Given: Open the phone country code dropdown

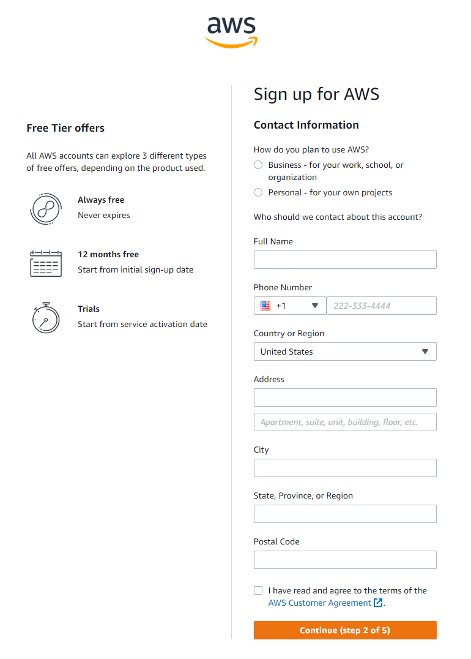Looking at the screenshot, I should pyautogui.click(x=290, y=306).
